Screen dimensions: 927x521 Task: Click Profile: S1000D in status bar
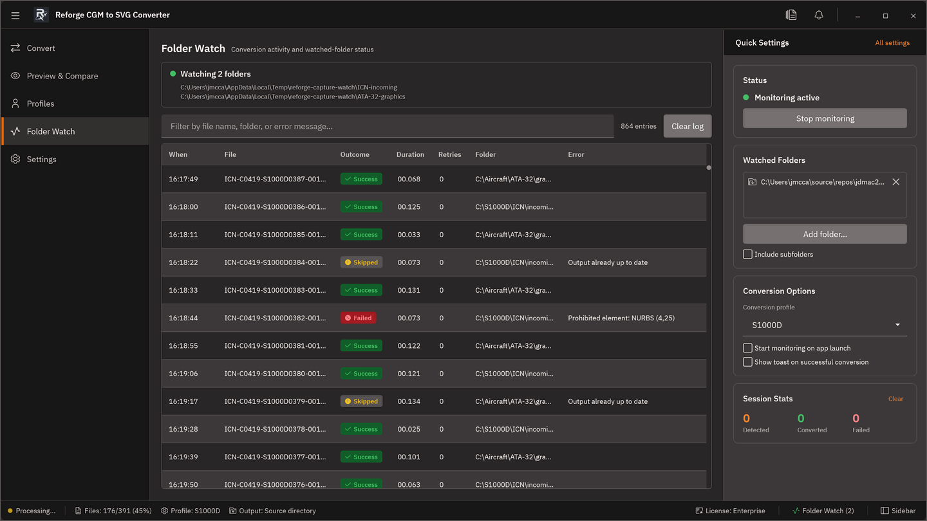point(191,511)
